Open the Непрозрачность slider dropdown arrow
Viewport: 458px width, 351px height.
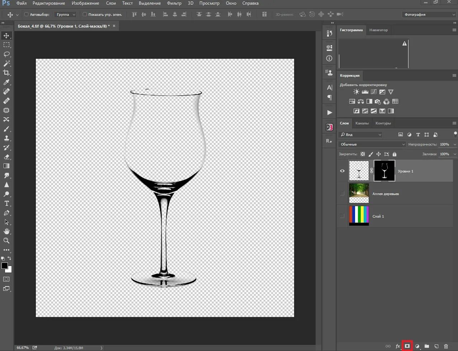point(455,144)
